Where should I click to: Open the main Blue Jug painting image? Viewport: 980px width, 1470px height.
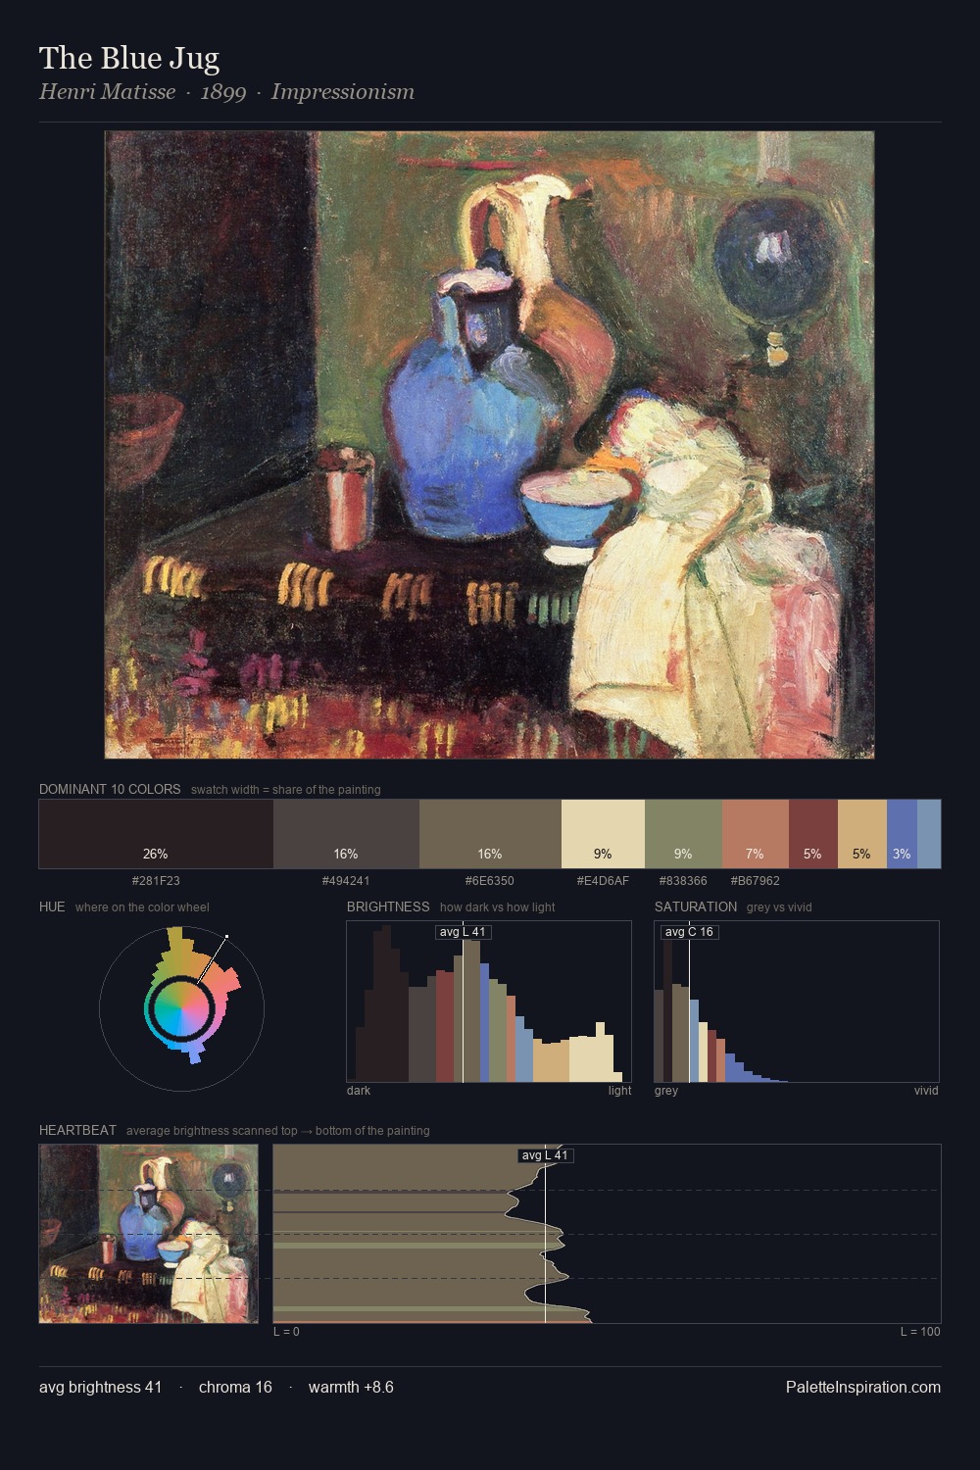pos(490,445)
